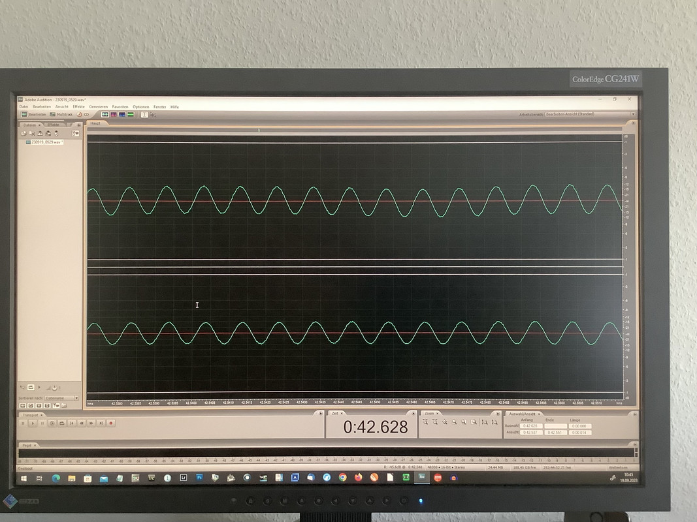Switch to Bearbeiten edit view
The image size is (697, 522).
pyautogui.click(x=34, y=115)
